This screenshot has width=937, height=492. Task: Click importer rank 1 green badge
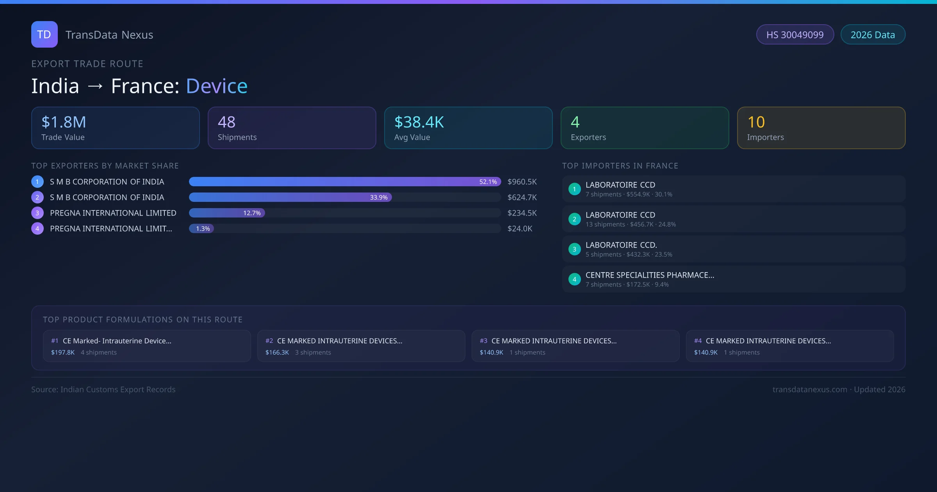(574, 189)
